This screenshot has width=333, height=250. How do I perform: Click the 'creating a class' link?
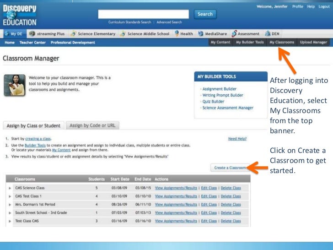(x=38, y=139)
